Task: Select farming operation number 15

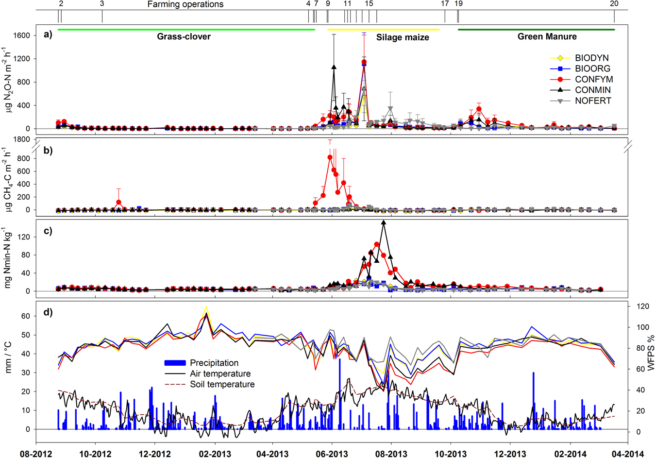Action: click(x=369, y=4)
